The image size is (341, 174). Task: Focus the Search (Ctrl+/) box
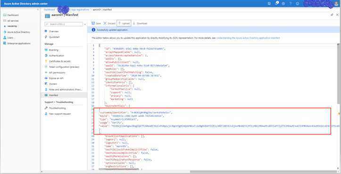pos(64,24)
